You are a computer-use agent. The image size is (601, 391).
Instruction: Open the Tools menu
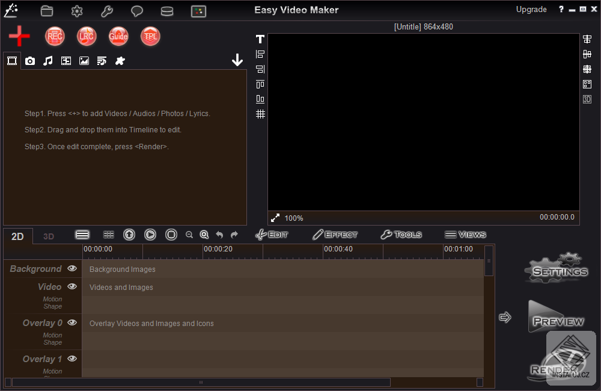click(401, 235)
